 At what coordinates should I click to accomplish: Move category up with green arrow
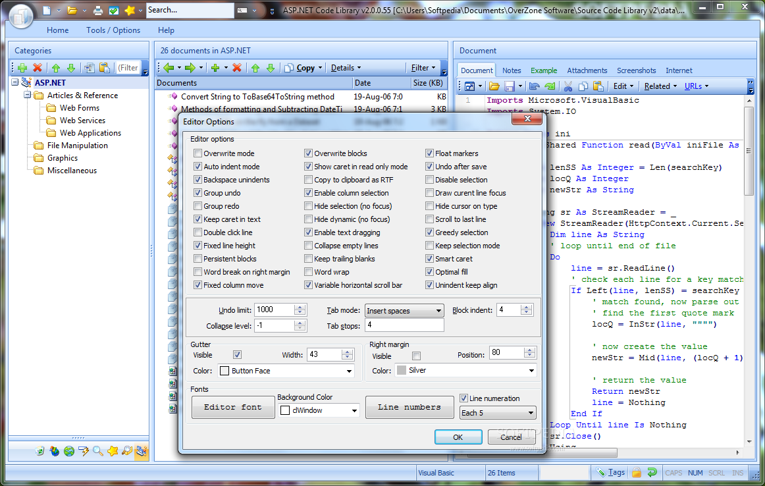(55, 68)
